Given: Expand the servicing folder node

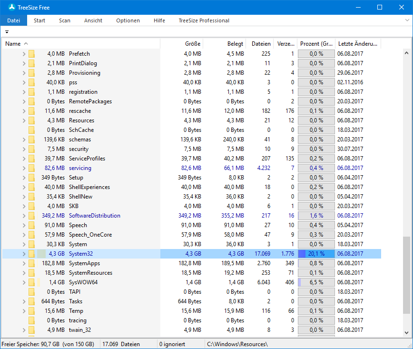Looking at the screenshot, I should pos(24,168).
